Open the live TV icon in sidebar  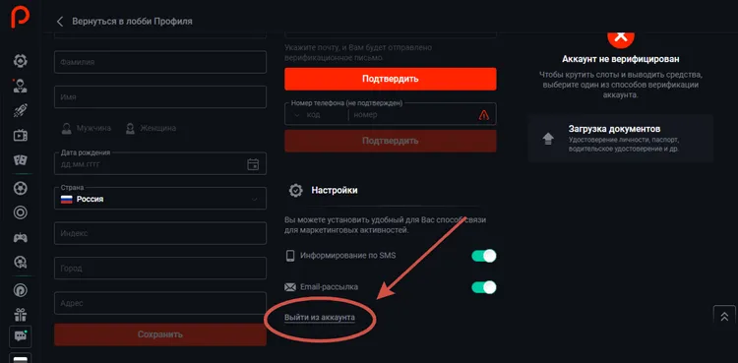(21, 136)
